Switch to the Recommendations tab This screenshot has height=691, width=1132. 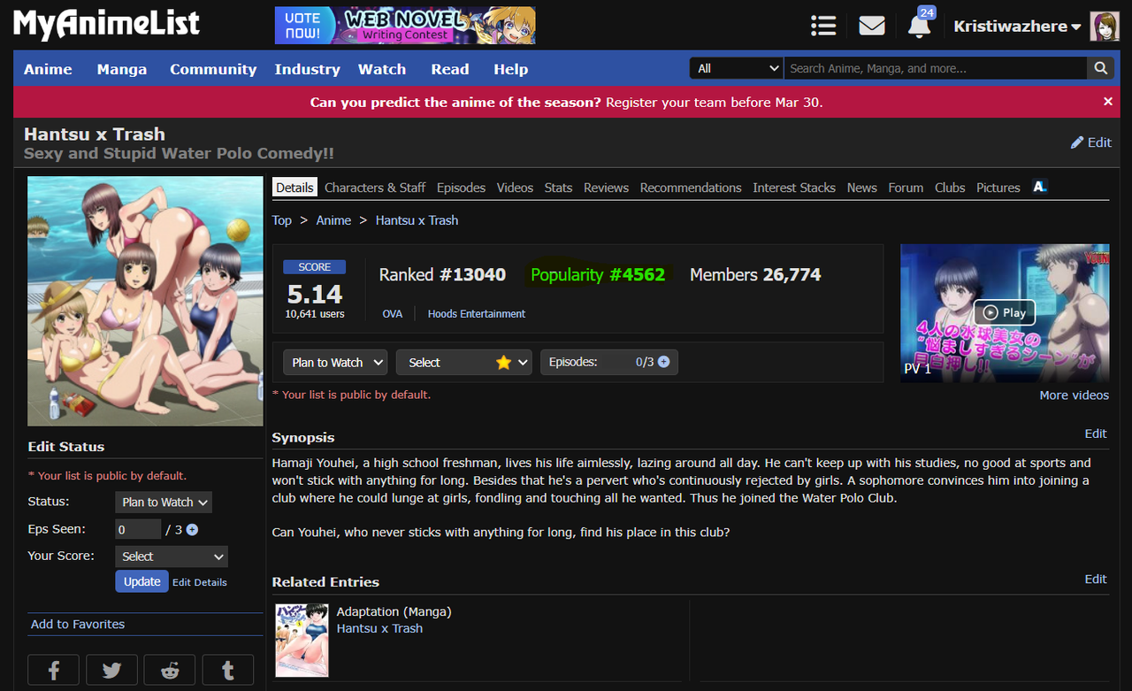pos(691,188)
